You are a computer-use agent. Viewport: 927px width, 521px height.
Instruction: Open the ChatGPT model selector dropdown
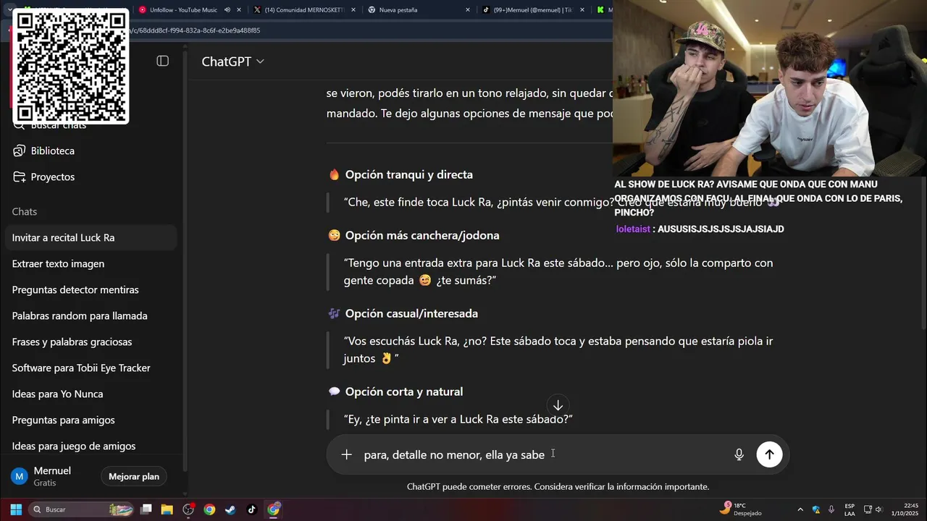(232, 62)
